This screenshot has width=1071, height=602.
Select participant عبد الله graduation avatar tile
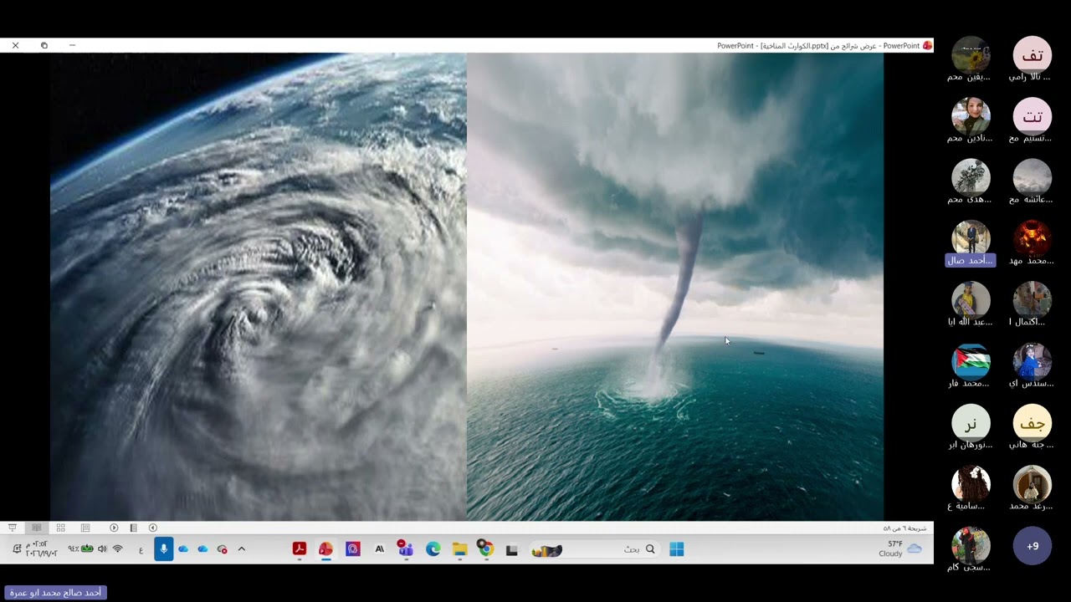[x=971, y=304]
